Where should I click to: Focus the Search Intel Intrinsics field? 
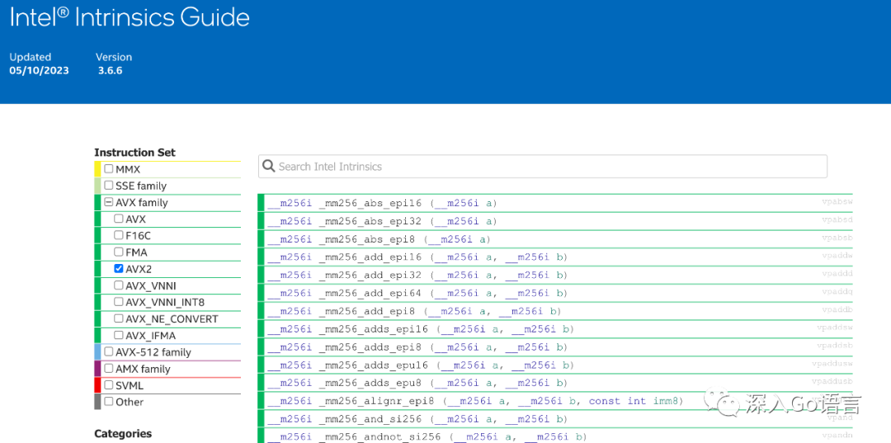[543, 167]
